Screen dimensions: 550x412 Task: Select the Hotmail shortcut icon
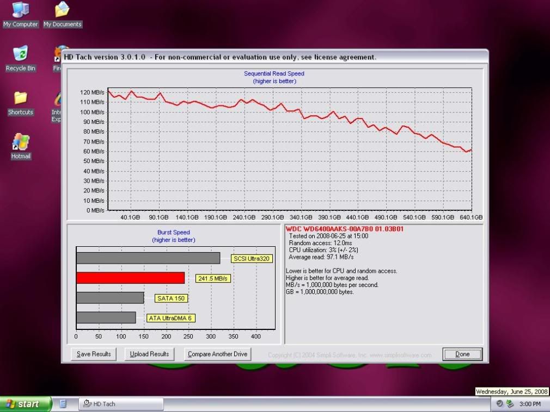pos(20,146)
